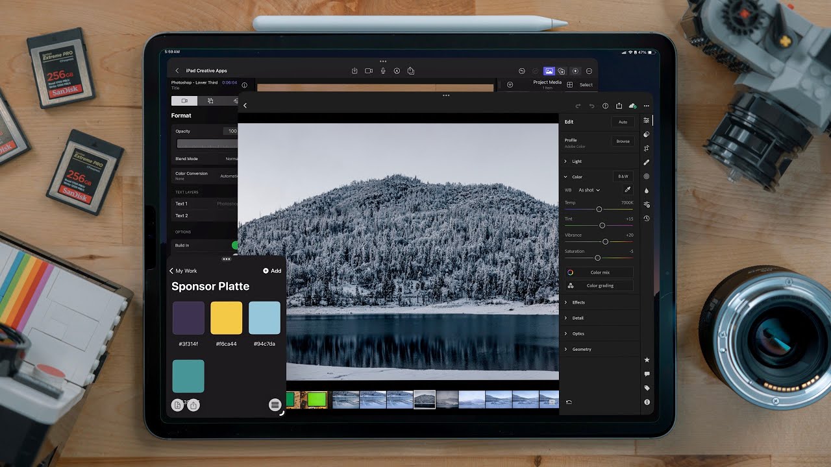The height and width of the screenshot is (467, 831).
Task: Click the share icon in the palette app
Action: tap(193, 405)
